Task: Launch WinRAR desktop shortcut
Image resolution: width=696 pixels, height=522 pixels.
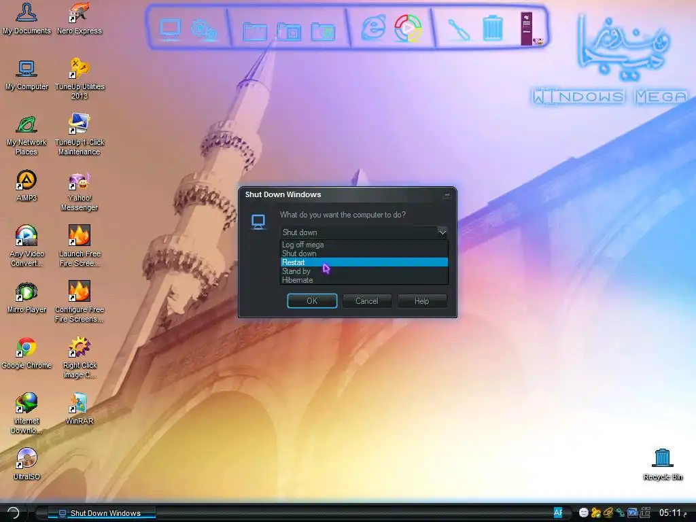Action: tap(80, 409)
